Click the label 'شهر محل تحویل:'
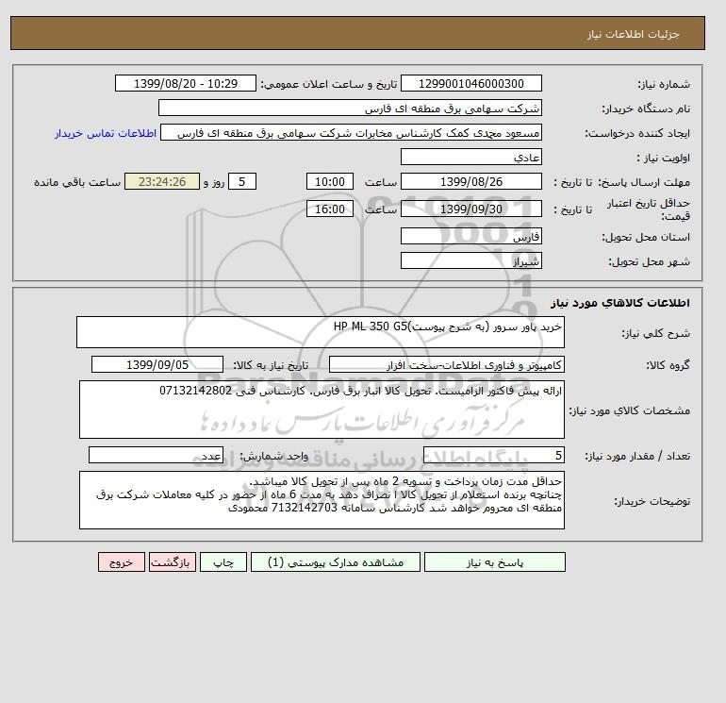 649,261
